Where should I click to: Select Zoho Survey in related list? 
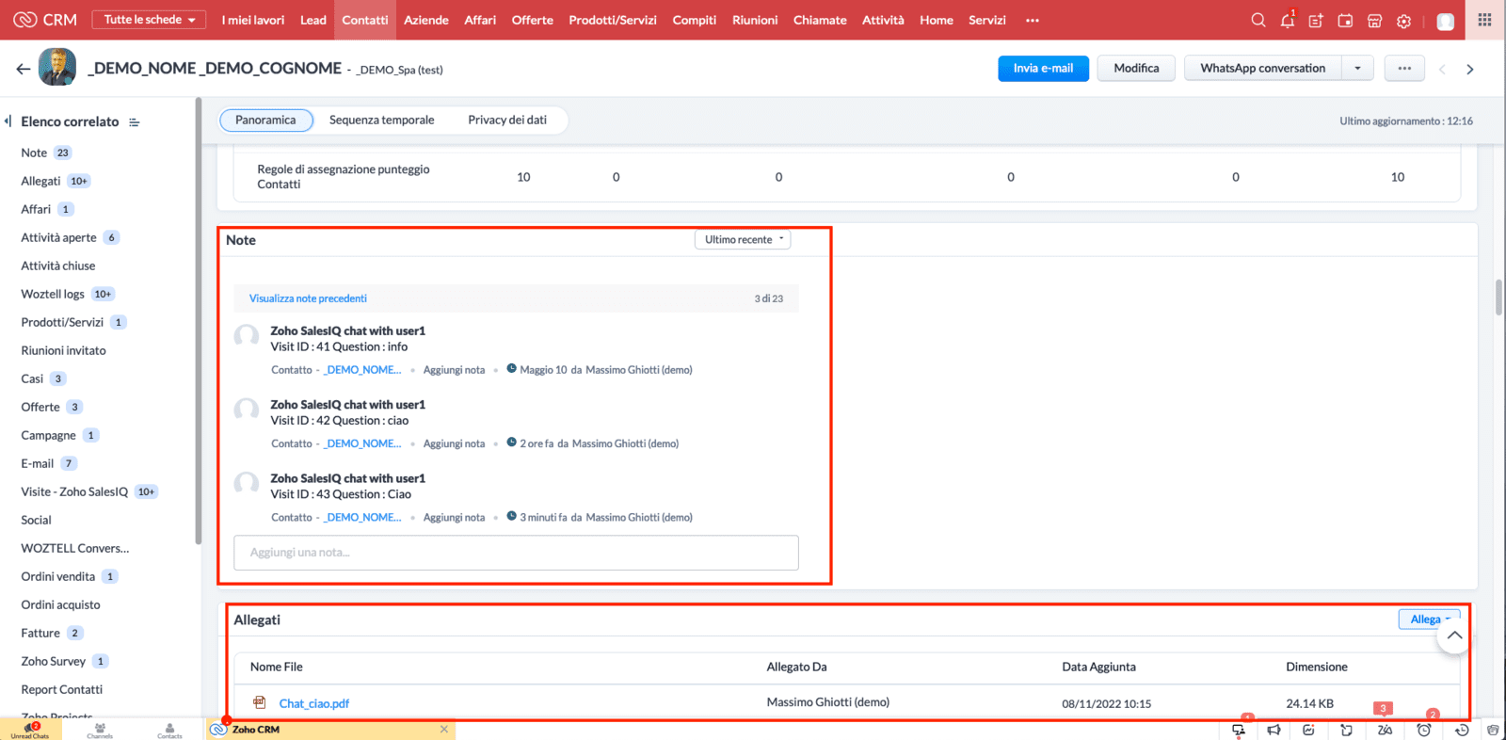[54, 661]
